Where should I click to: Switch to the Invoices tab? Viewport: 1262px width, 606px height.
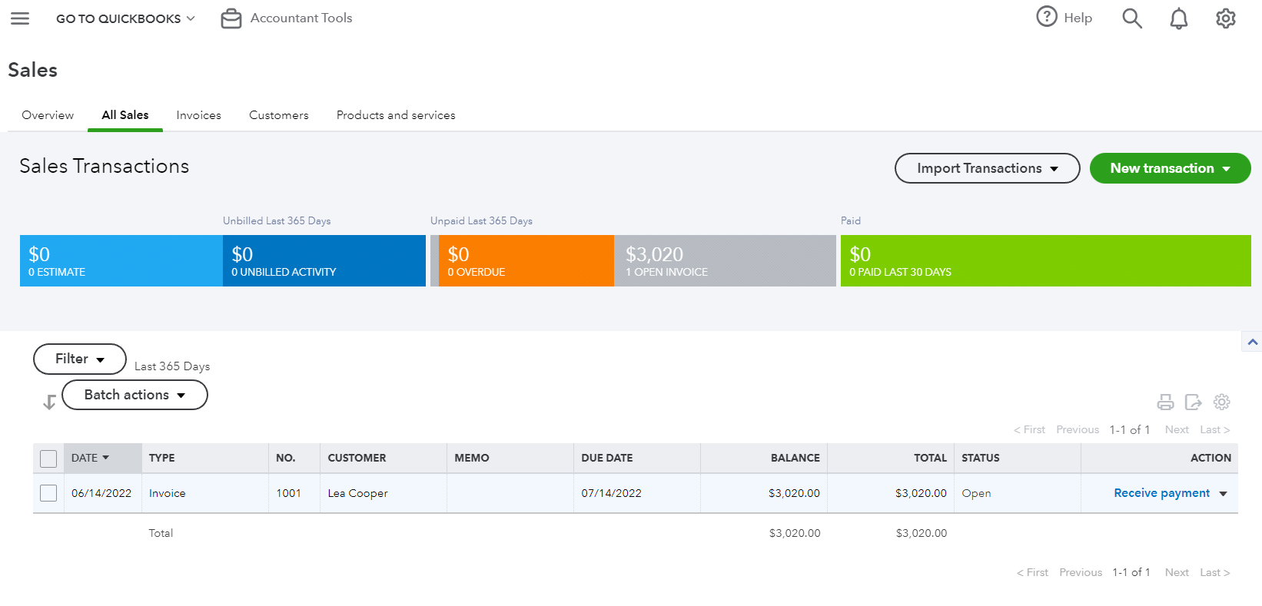(x=198, y=115)
